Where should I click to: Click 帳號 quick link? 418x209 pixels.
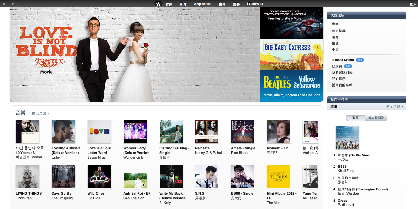coord(335,43)
